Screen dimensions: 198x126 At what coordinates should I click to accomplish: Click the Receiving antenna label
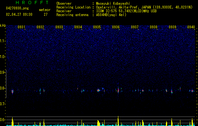coord(72,15)
